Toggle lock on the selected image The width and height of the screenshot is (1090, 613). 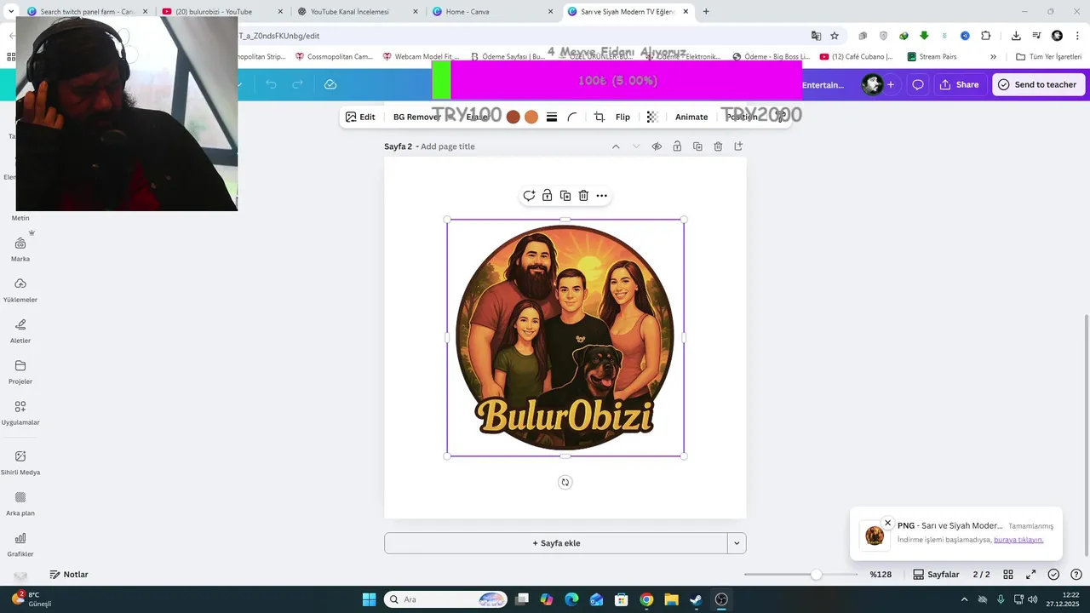(x=547, y=196)
